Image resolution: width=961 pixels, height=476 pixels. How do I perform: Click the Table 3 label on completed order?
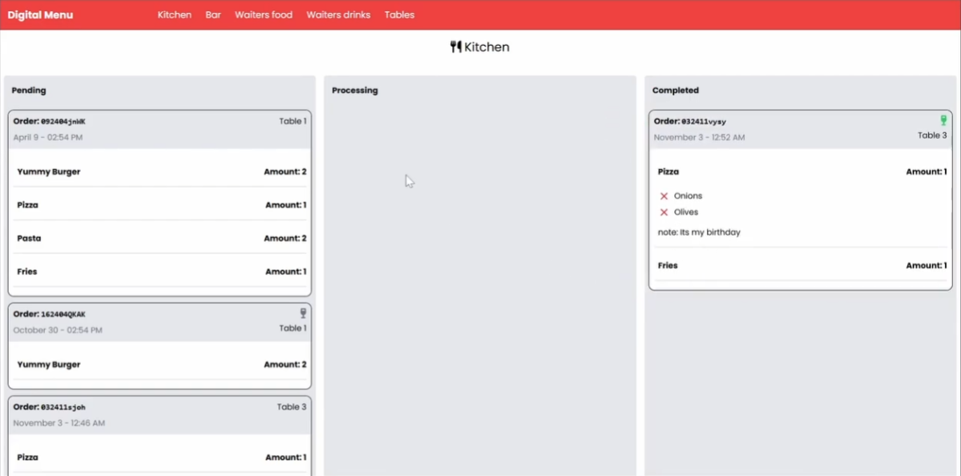(x=932, y=135)
